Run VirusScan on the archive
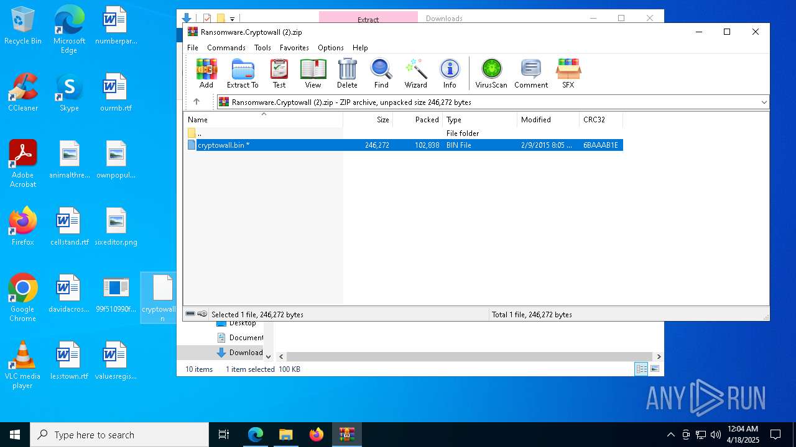Image resolution: width=796 pixels, height=447 pixels. [x=491, y=73]
